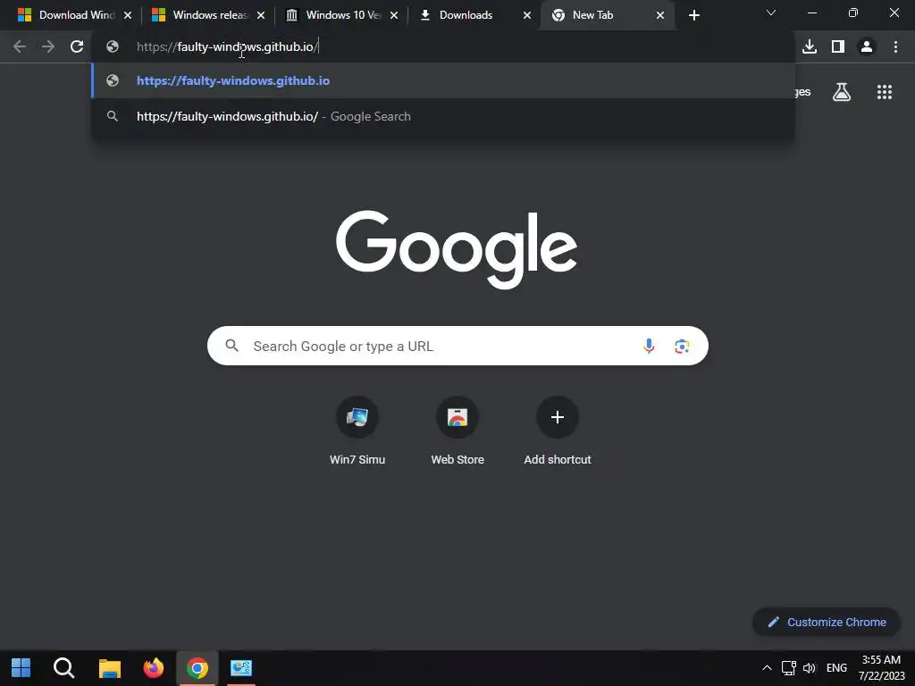This screenshot has width=915, height=686.
Task: Close the New Tab tab
Action: tap(660, 15)
